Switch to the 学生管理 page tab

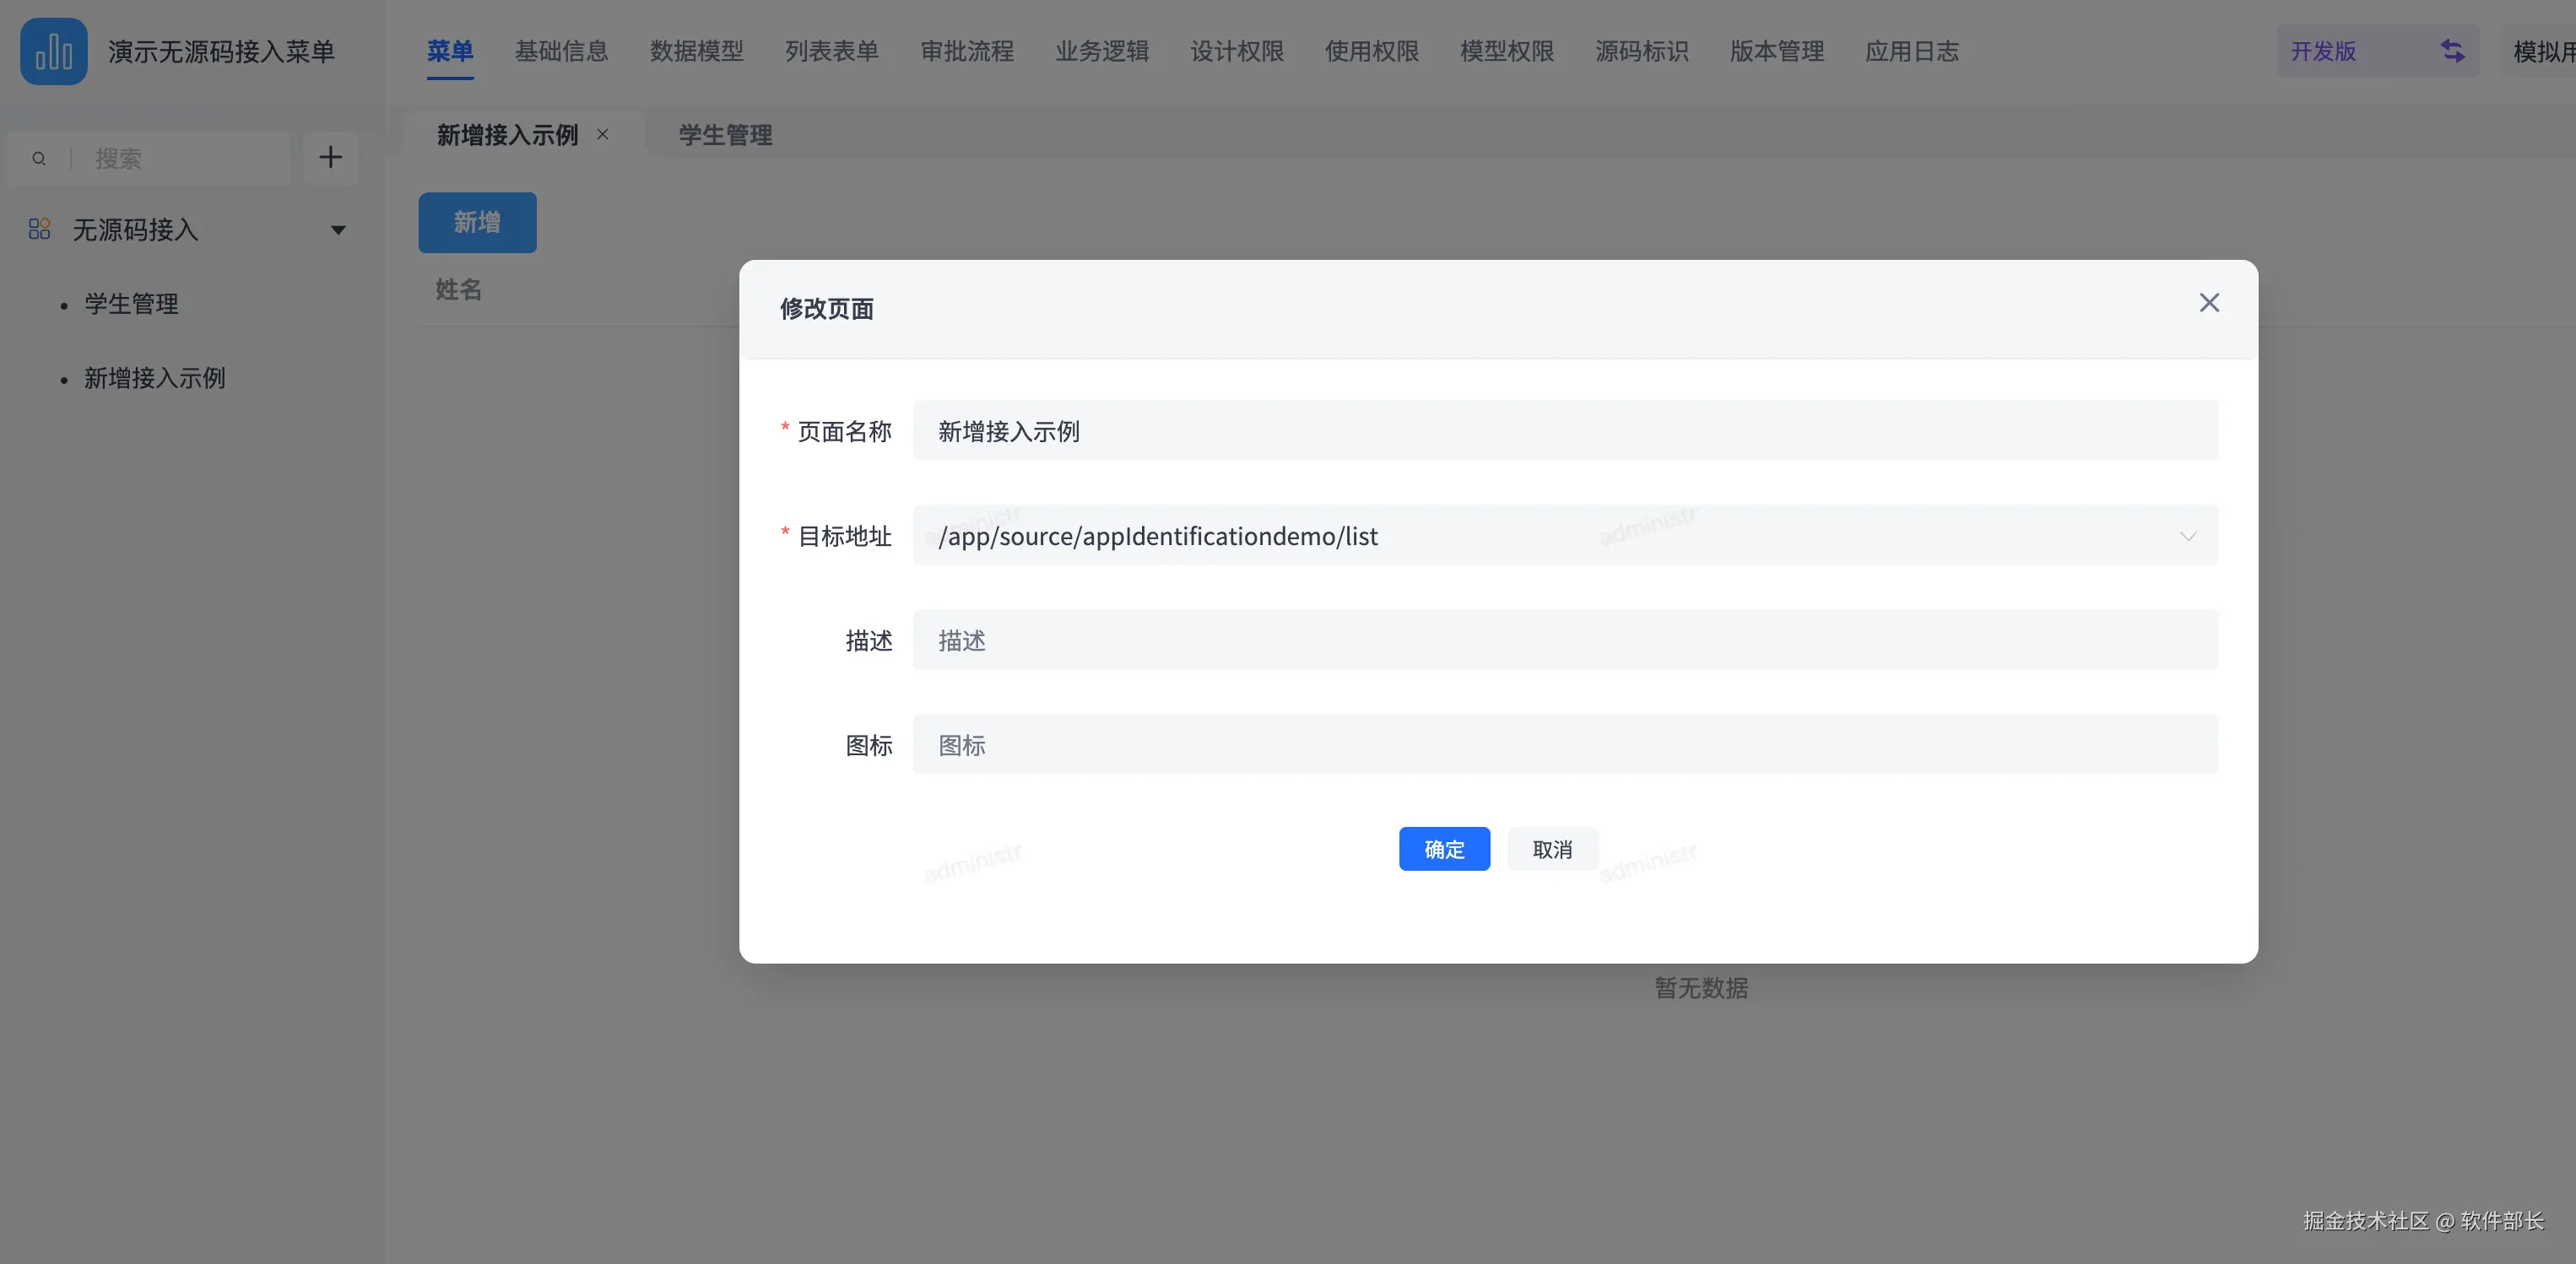[725, 135]
